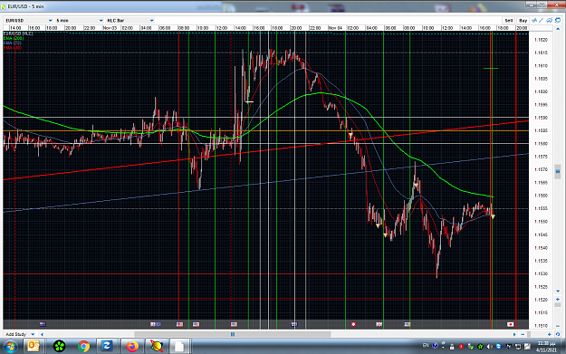The height and width of the screenshot is (354, 566).
Task: Click the horizontal scrollbar thumb
Action: 233,334
